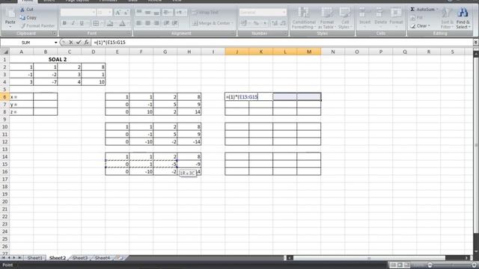The image size is (479, 269).
Task: Click the Select All corner button
Action: tap(4, 52)
